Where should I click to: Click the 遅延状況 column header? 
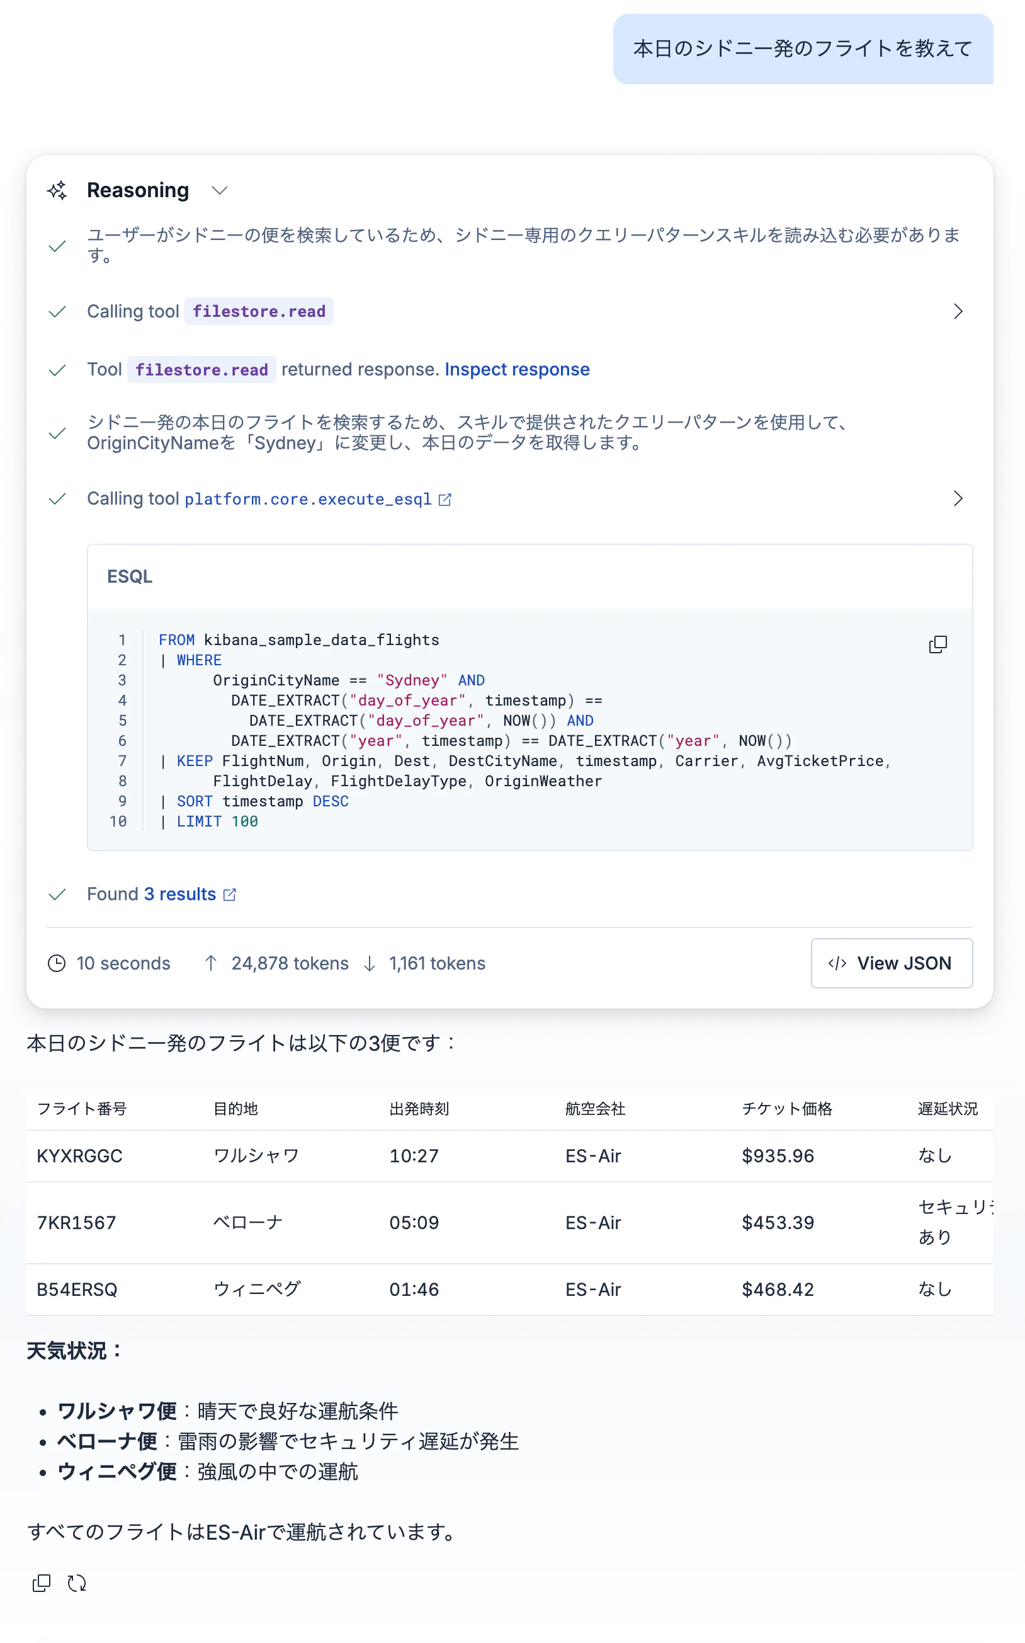coord(948,1108)
